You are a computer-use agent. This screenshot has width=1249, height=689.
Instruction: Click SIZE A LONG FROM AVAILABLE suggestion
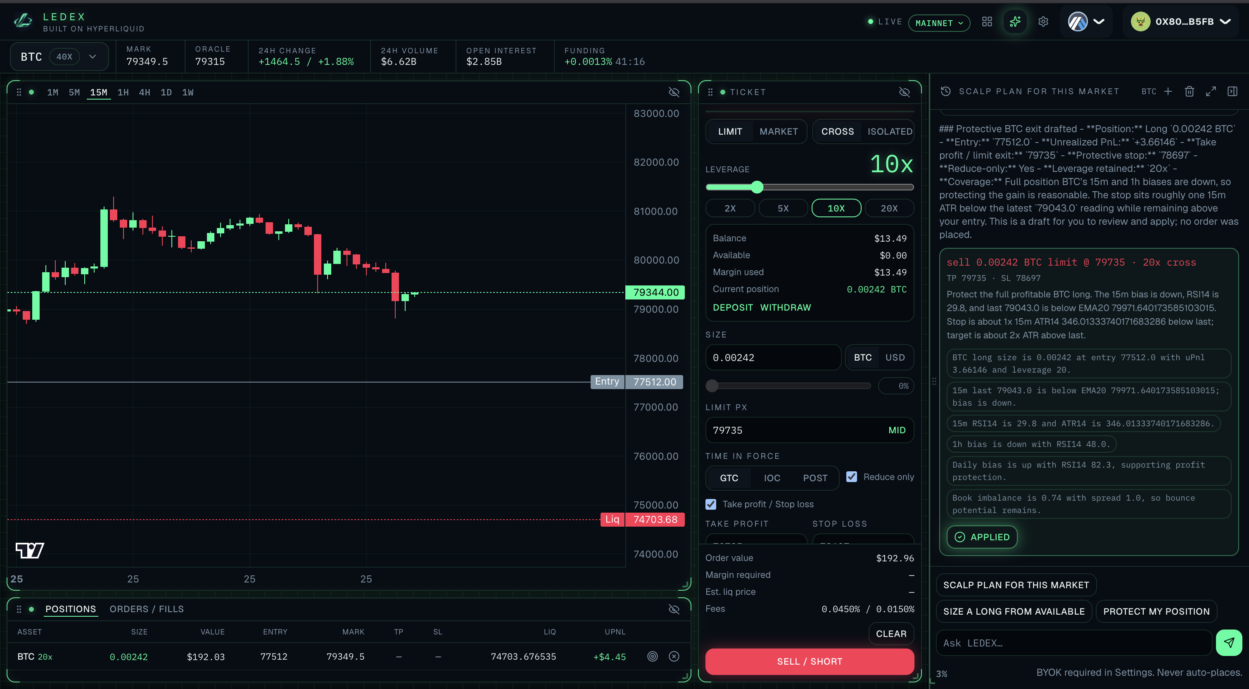pyautogui.click(x=1013, y=611)
